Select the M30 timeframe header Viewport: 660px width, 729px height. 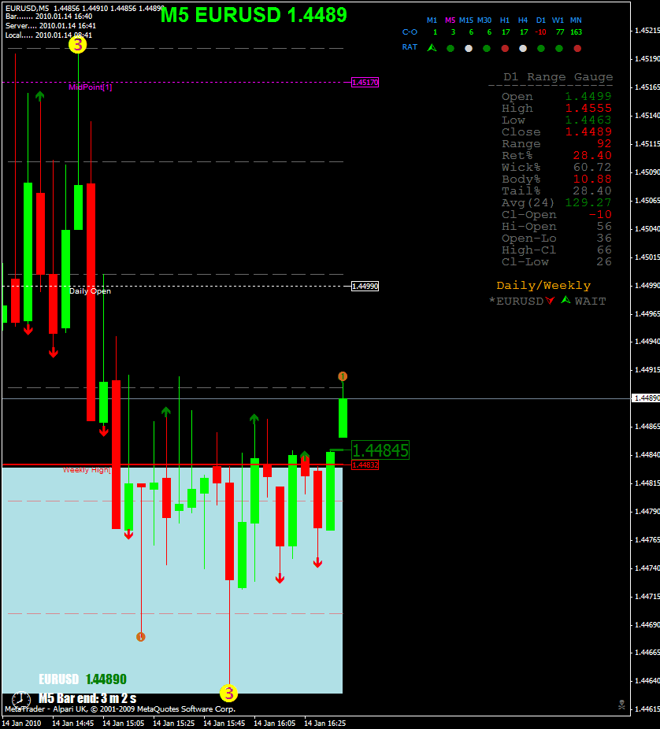tap(484, 20)
